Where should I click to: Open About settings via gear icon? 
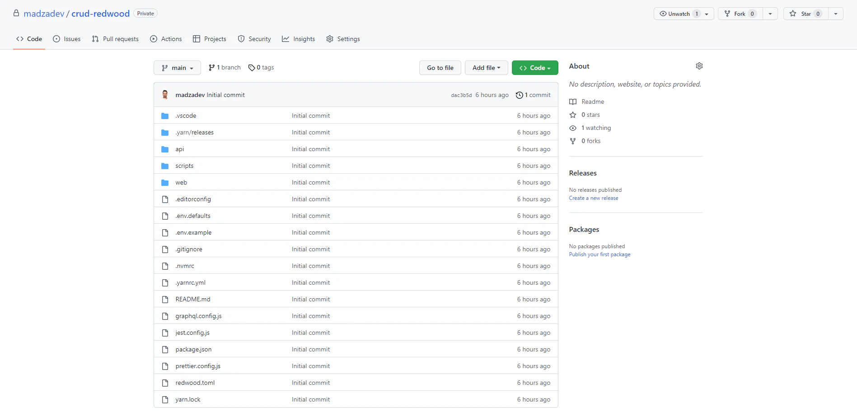tap(699, 66)
